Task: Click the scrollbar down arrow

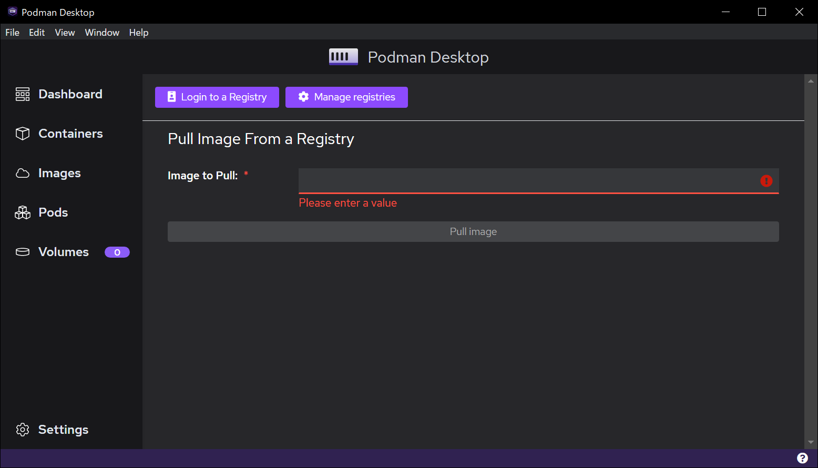Action: click(811, 442)
